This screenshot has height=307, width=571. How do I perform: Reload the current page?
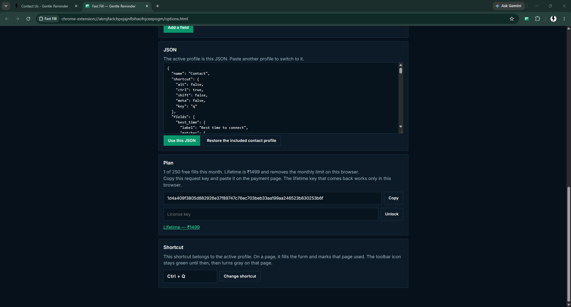pyautogui.click(x=28, y=19)
